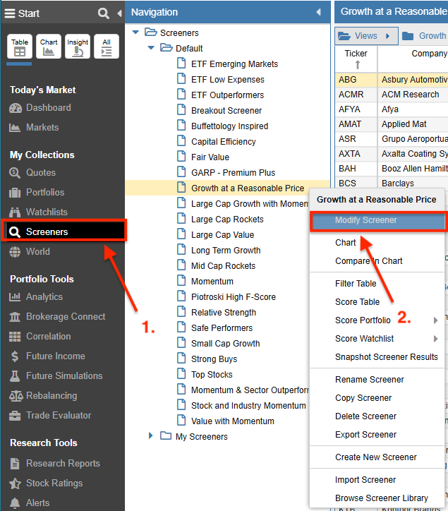The width and height of the screenshot is (448, 511).
Task: Open the World globe icon
Action: pyautogui.click(x=15, y=251)
